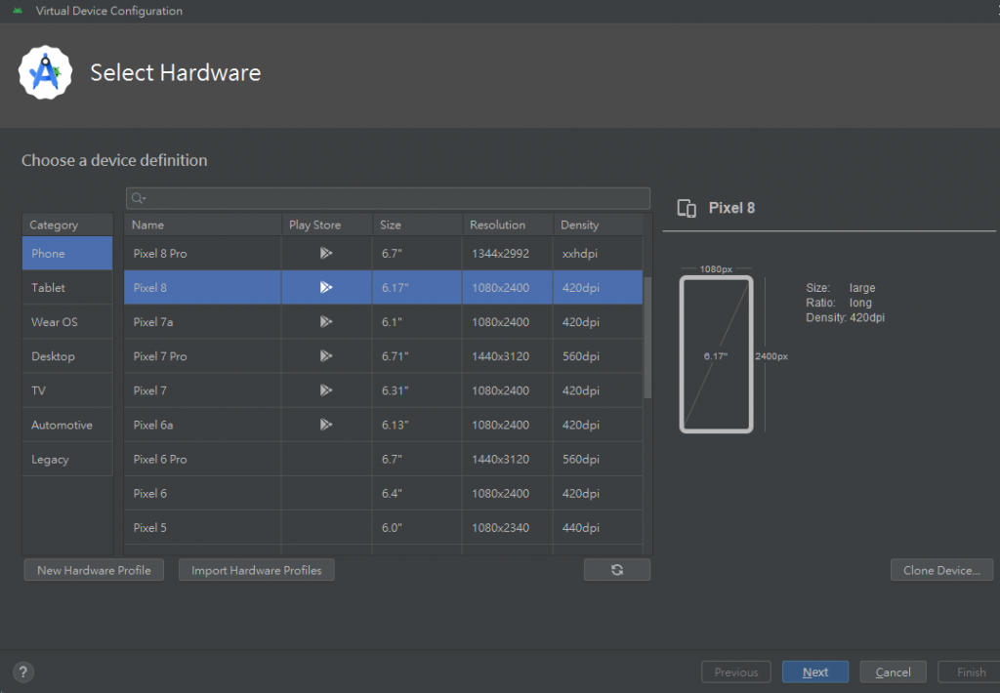
Task: Select the Pixel 6 Pro device row
Action: (x=383, y=459)
